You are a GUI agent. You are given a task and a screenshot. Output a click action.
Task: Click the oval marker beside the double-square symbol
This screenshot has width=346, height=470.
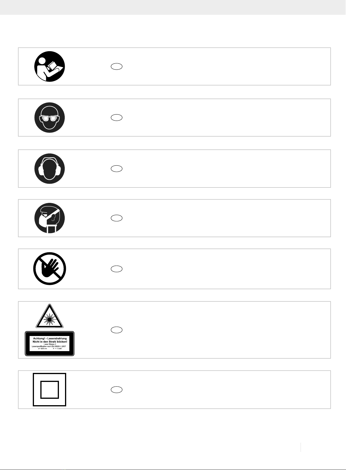click(116, 390)
